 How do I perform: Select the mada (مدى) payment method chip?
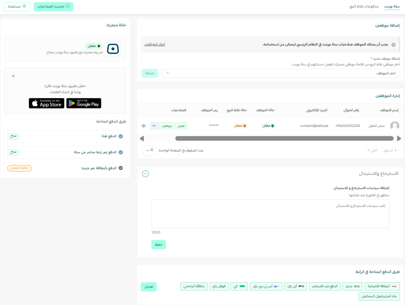[x=352, y=286]
